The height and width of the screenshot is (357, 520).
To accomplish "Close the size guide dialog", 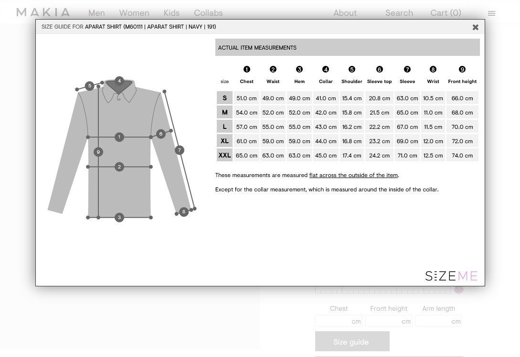I will click(475, 27).
